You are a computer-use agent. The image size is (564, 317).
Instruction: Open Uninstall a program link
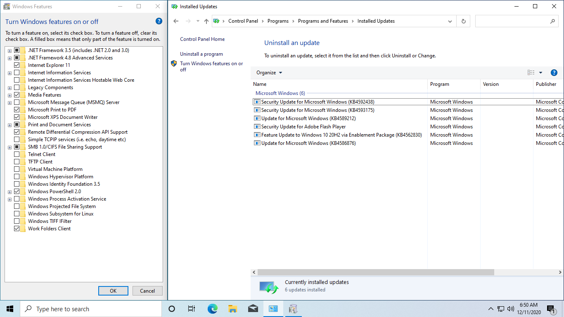click(201, 54)
